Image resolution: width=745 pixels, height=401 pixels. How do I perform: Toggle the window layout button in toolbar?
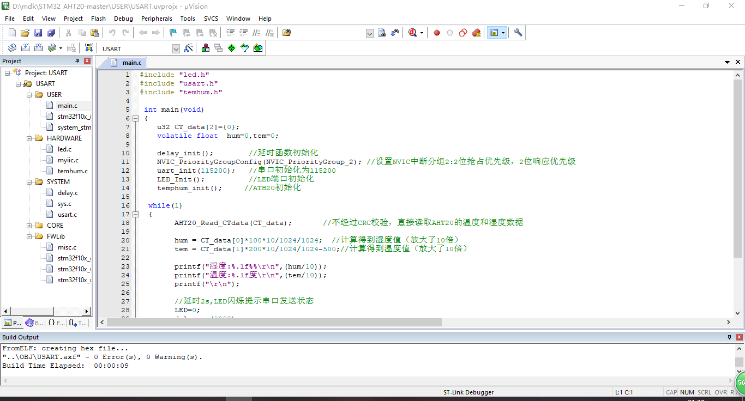494,33
